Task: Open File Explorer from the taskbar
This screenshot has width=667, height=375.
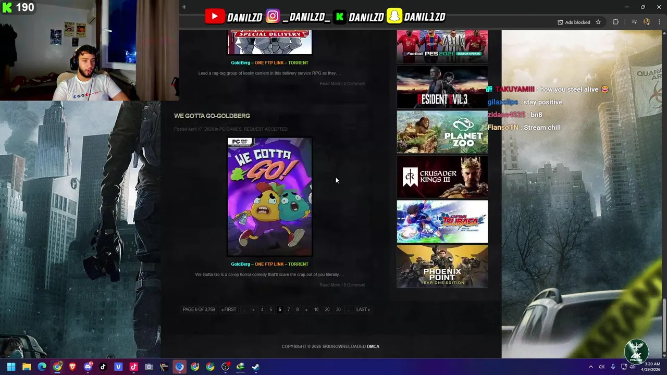Action: 27,367
